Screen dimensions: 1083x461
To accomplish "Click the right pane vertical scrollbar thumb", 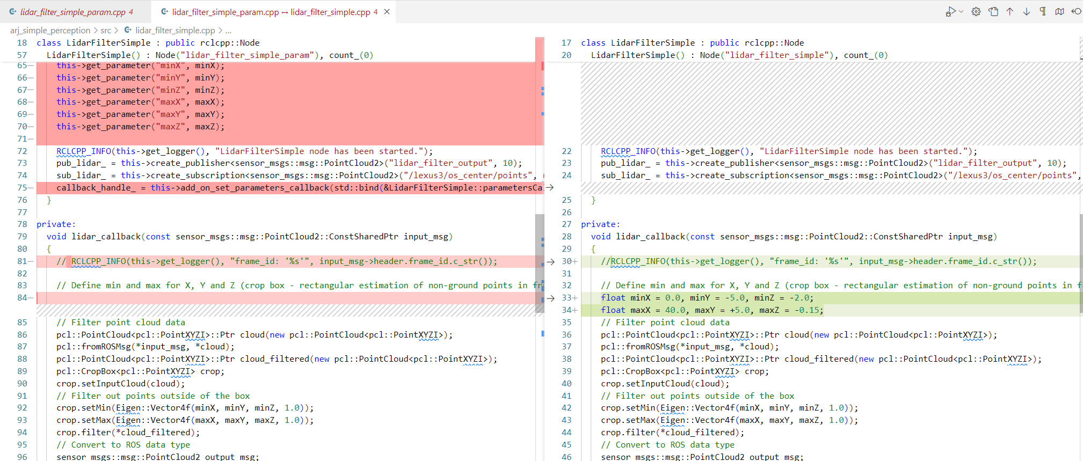I will (1081, 263).
